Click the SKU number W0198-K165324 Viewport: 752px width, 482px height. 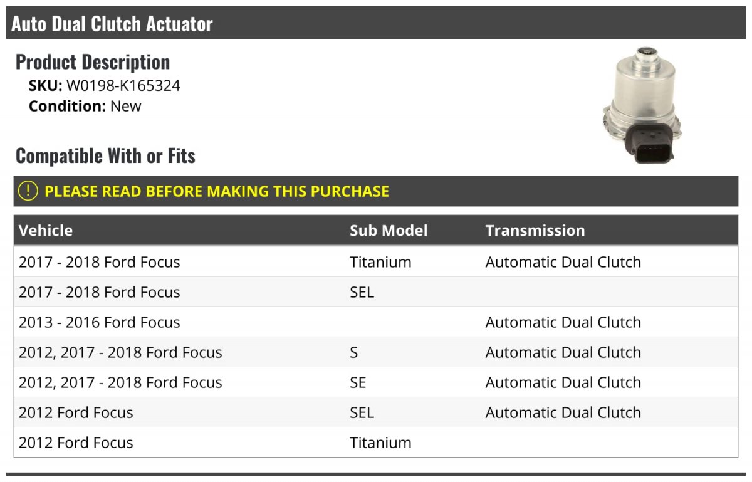pyautogui.click(x=123, y=86)
